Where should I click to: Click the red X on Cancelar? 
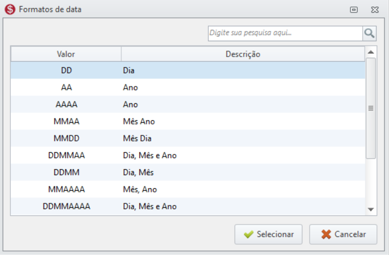tap(326, 234)
